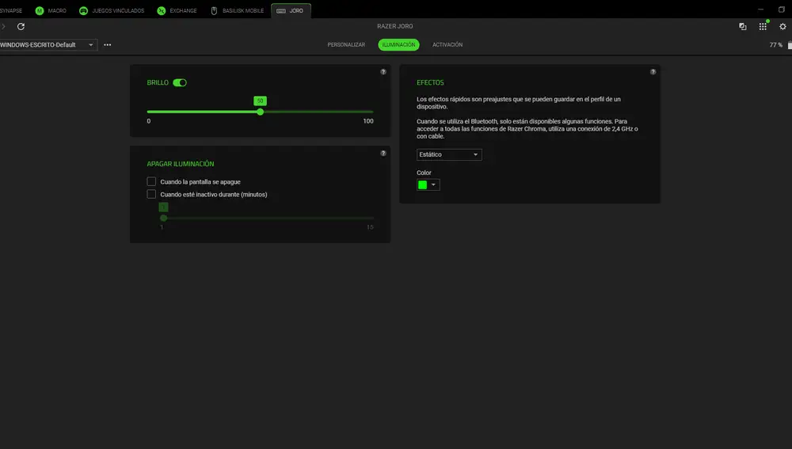Click the Efectos panel help icon
The image size is (792, 449).
[653, 72]
